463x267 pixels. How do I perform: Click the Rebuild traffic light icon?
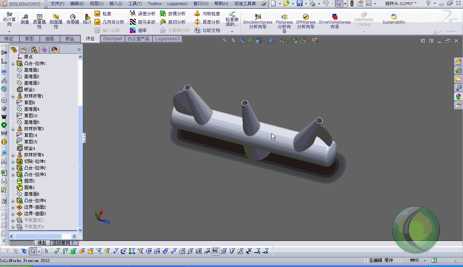pos(352,3)
